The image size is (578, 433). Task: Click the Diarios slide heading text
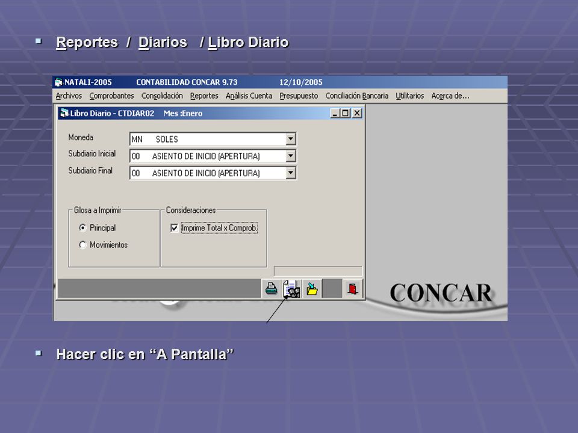point(163,42)
